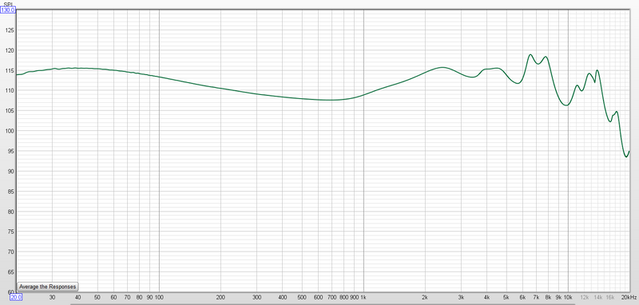Viewport: 639px width, 305px height.
Task: Click the 70 SPL axis label
Action: 10,252
